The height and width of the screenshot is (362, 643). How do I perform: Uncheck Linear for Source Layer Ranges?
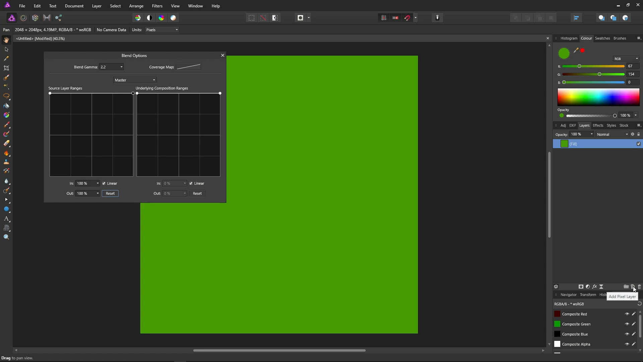(x=104, y=183)
